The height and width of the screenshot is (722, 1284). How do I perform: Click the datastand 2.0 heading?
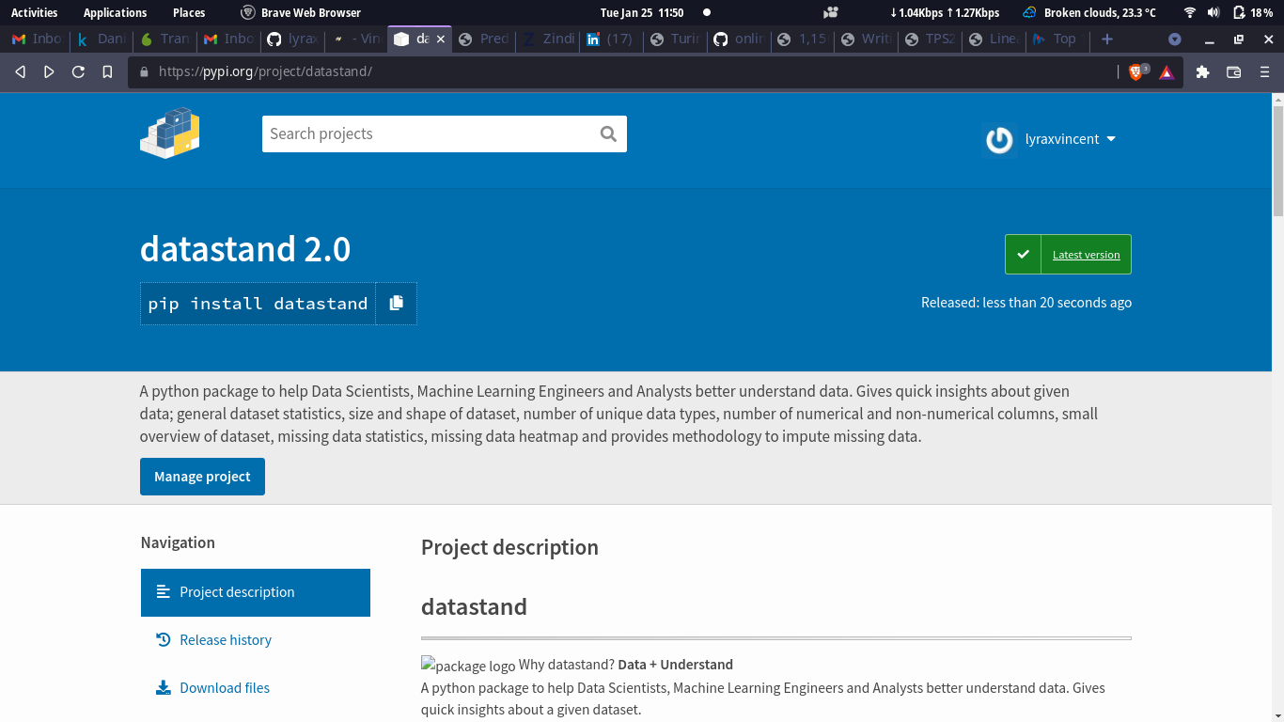(x=245, y=249)
